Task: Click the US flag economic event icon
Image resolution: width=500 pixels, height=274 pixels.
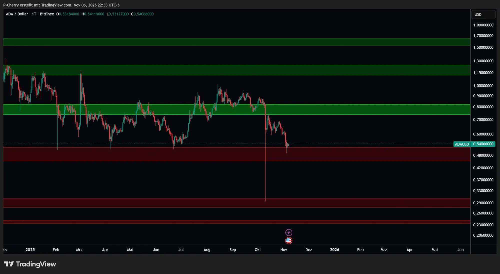Action: click(x=289, y=241)
